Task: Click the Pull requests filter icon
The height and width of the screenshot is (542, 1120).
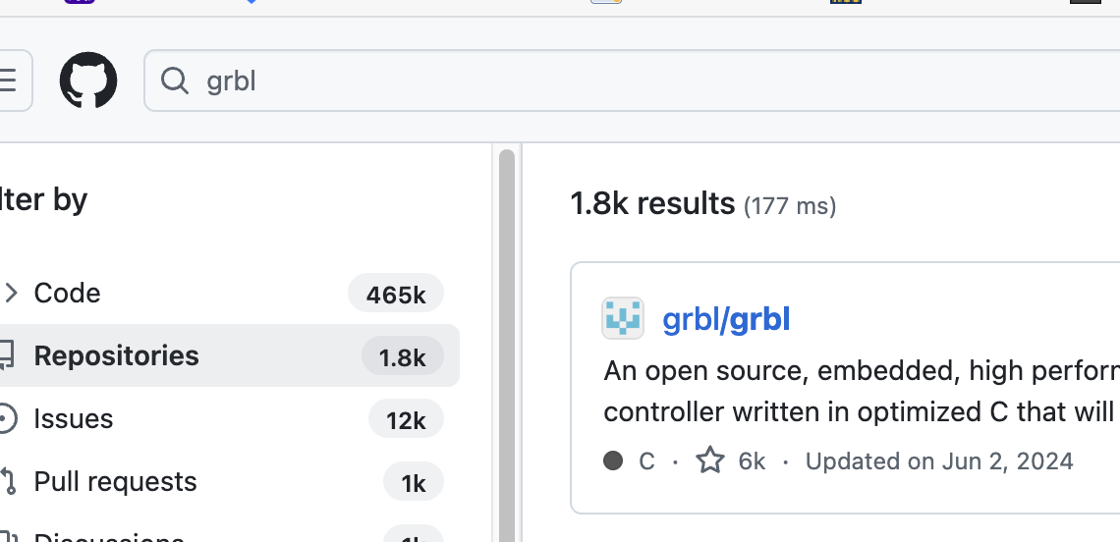Action: tap(8, 481)
